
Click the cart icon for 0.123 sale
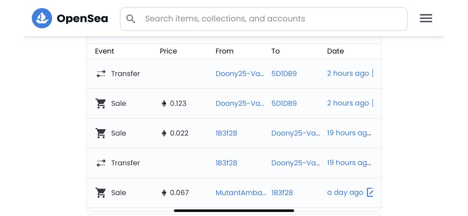pyautogui.click(x=101, y=104)
